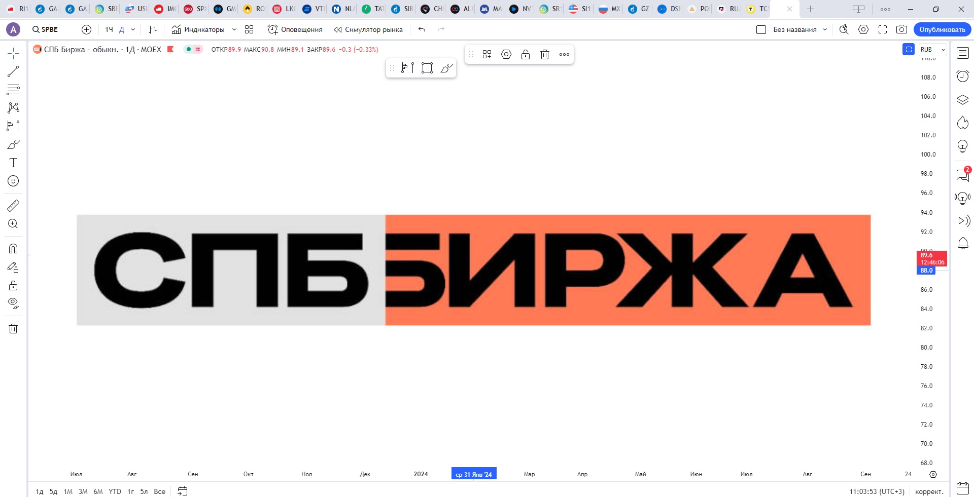Select the YTD date range
Screen dimensions: 974x497
click(x=115, y=491)
